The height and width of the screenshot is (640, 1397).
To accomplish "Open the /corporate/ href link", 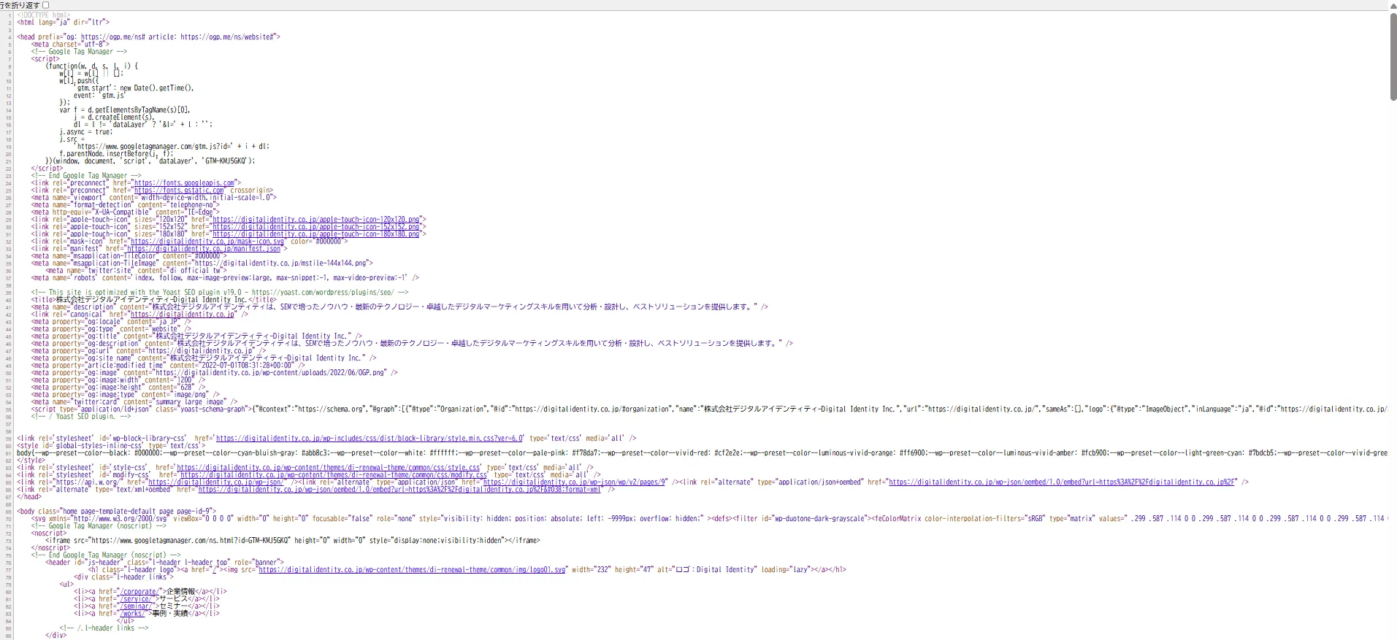I will pos(138,592).
